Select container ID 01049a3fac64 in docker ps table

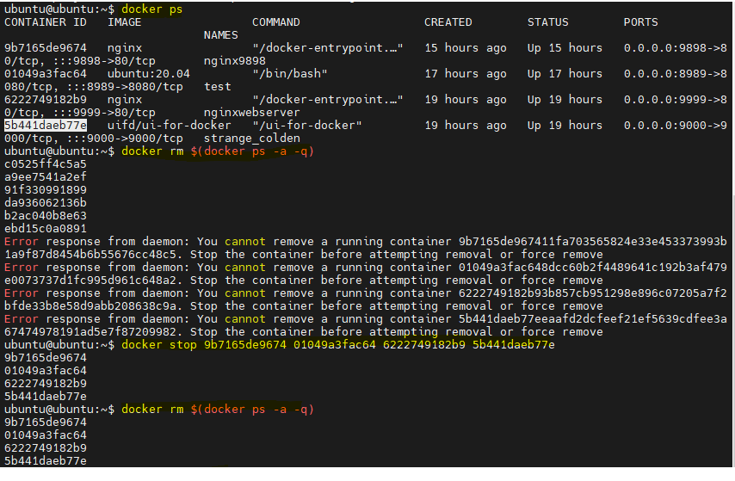click(46, 74)
